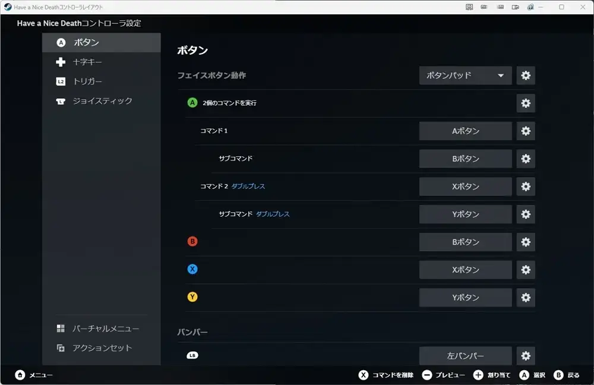This screenshot has height=385, width=594.
Task: Open gear settings for 左バンパー row
Action: (526, 356)
